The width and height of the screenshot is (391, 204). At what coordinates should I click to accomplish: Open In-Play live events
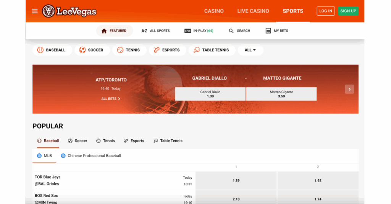tap(199, 31)
